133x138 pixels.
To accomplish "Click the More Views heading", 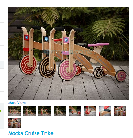I will [x=17, y=103].
